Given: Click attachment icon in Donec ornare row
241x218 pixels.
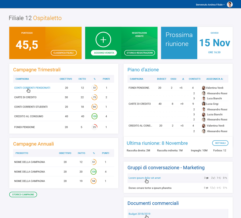Looking at the screenshot, I should pos(226,188).
